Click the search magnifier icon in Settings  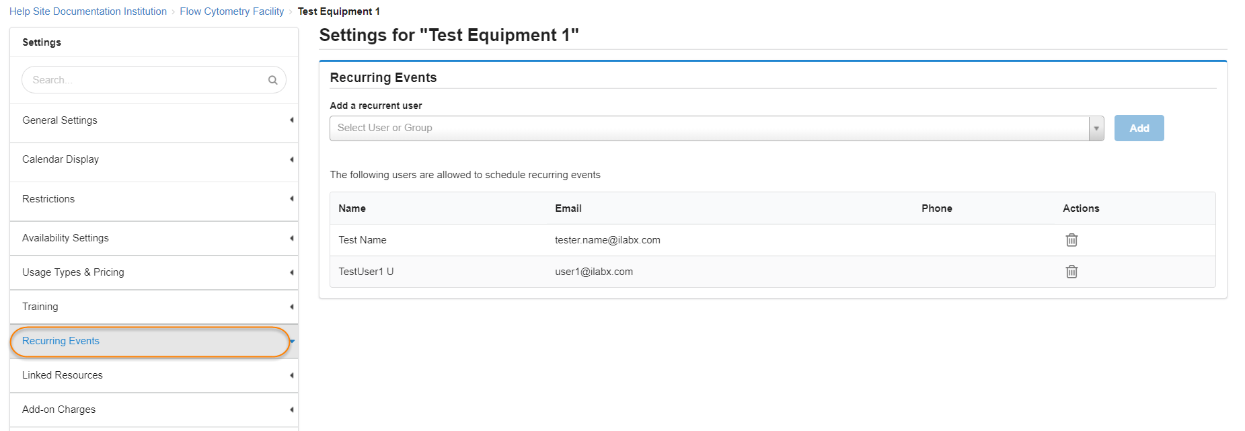click(272, 80)
